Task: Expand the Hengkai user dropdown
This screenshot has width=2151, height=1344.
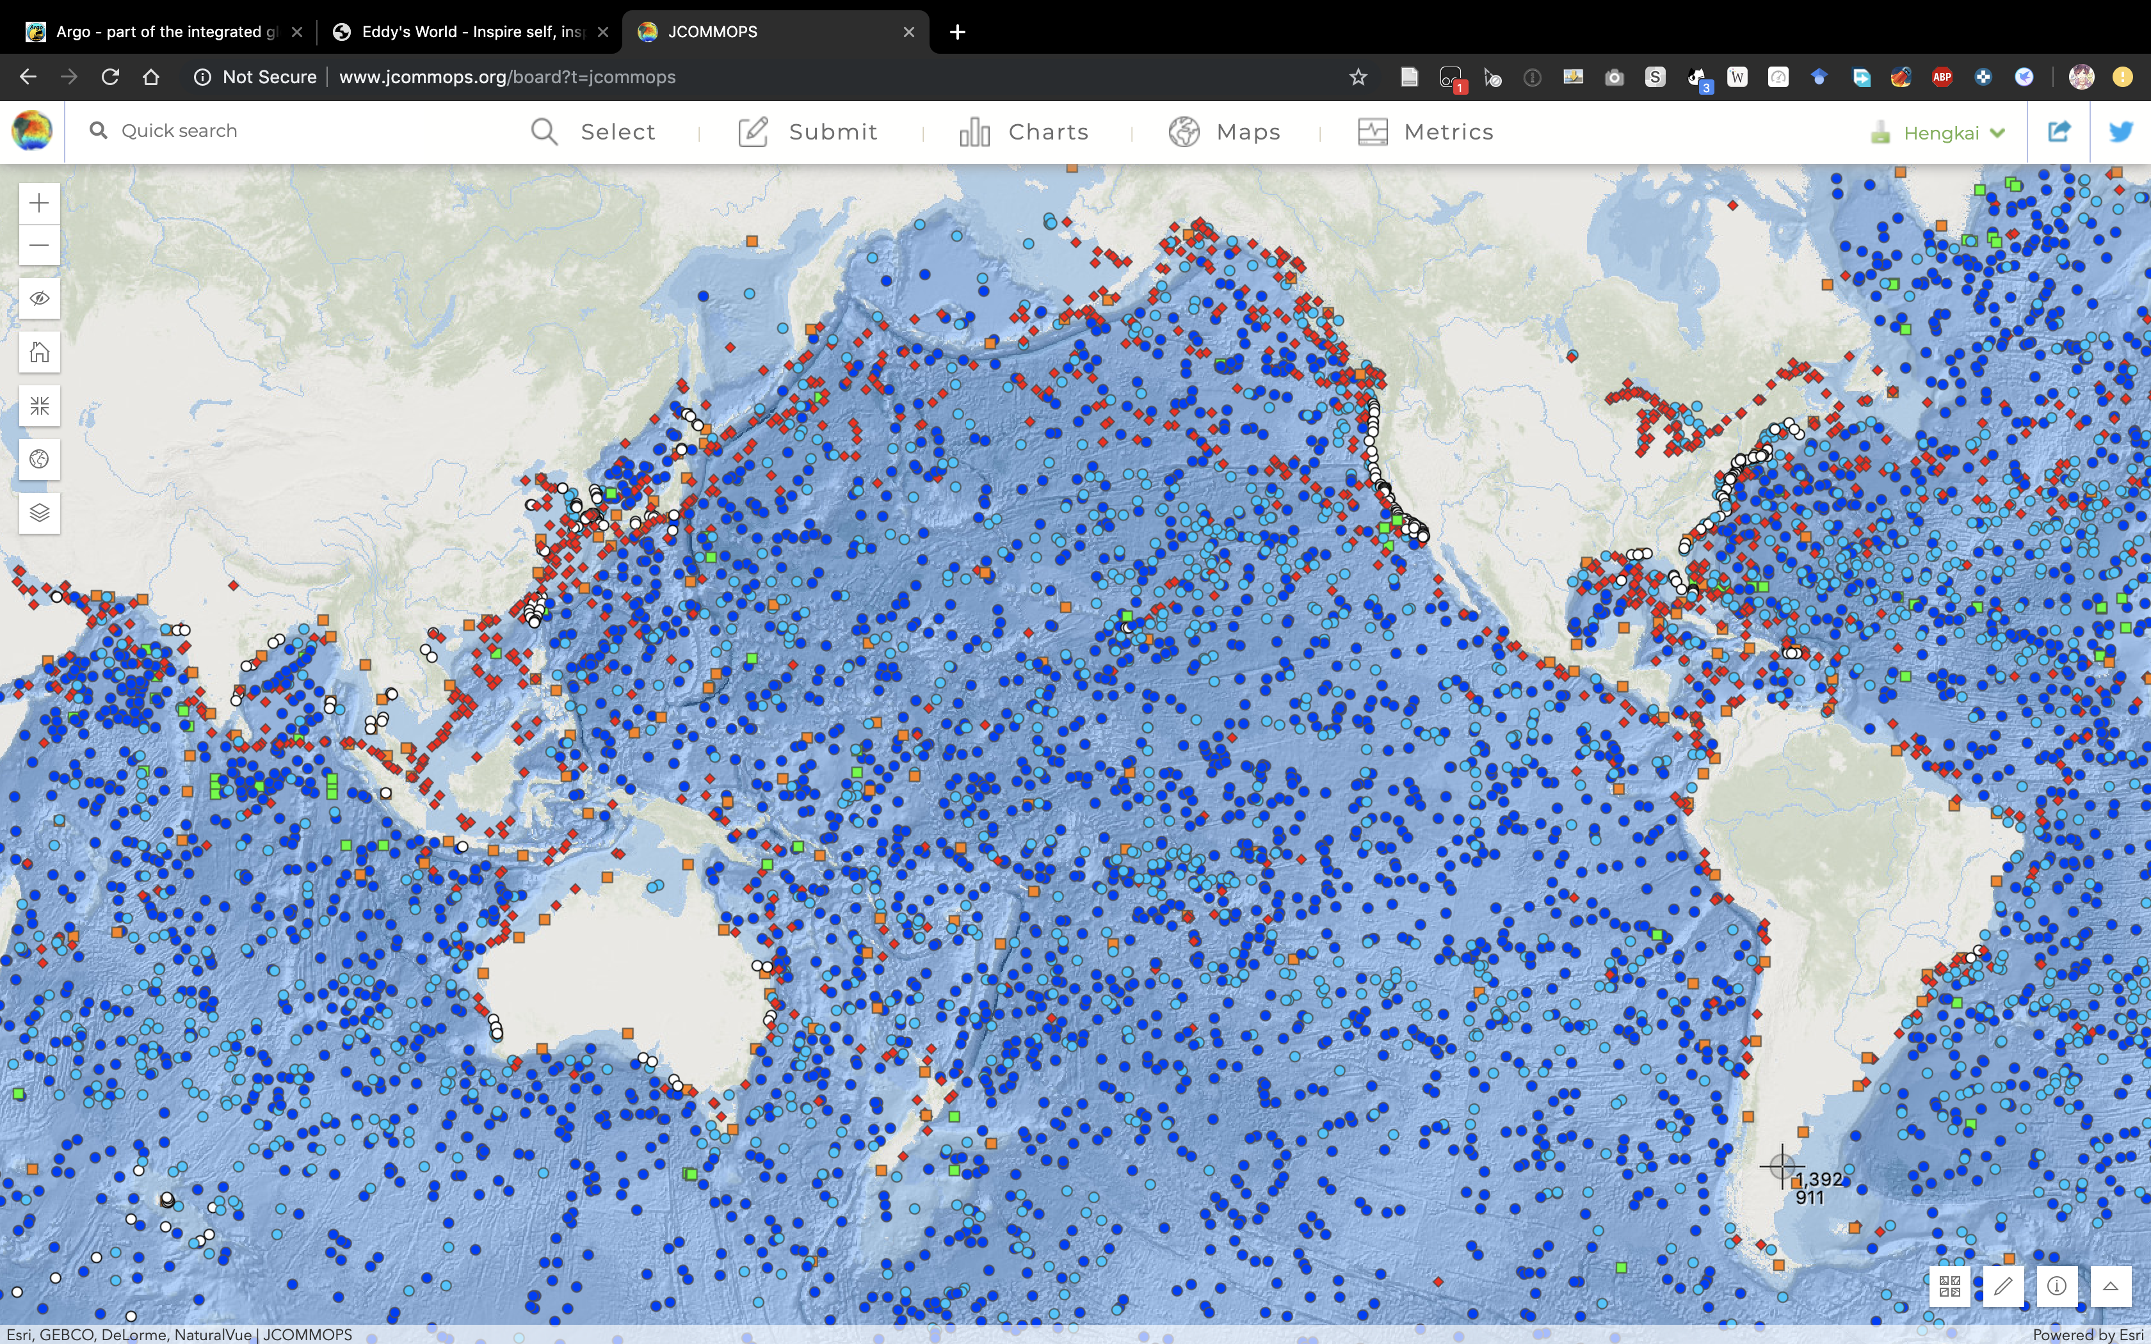Action: [1938, 132]
